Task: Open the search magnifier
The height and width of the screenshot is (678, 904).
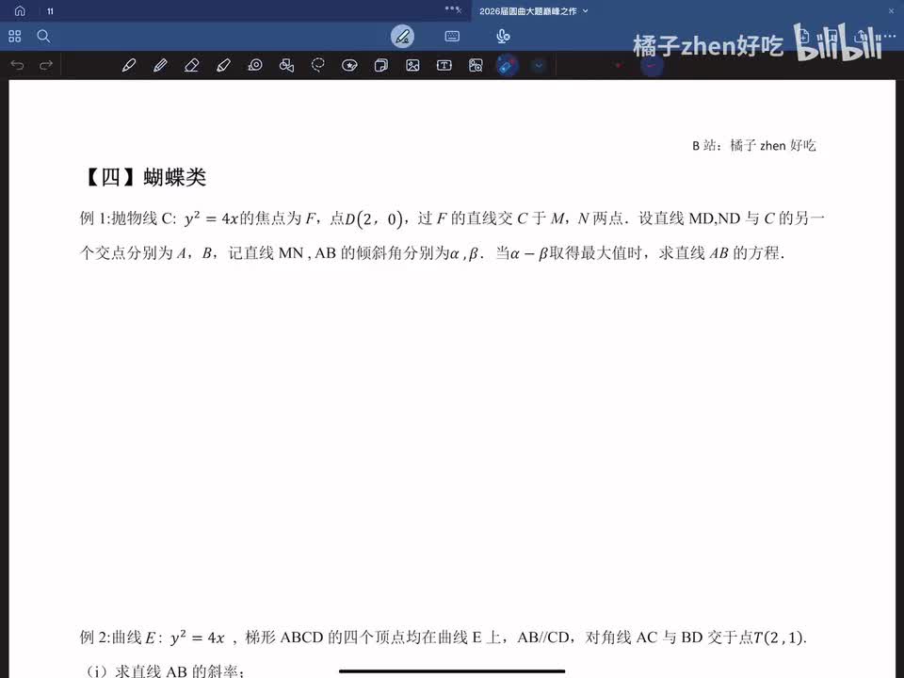Action: 44,37
